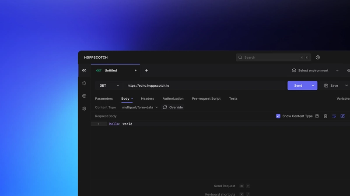Click the Search input field
Viewport: 350px width, 196px height.
pyautogui.click(x=273, y=57)
